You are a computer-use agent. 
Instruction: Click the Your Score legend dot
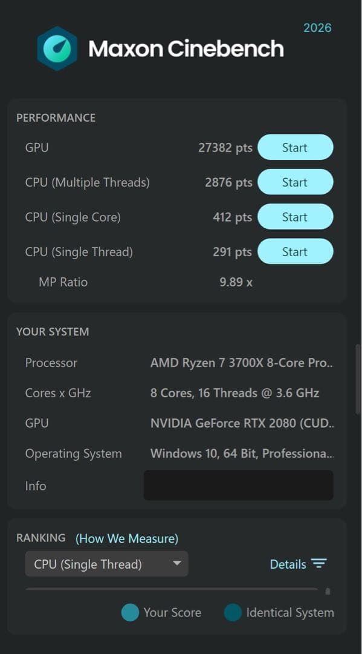point(130,613)
